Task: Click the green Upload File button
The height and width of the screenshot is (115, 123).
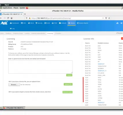Action: point(68,84)
